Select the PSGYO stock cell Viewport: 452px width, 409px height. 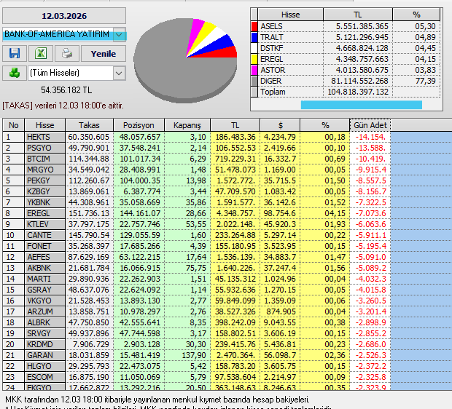[45, 148]
